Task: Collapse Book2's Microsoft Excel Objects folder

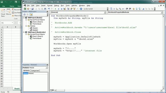Action: [26, 34]
